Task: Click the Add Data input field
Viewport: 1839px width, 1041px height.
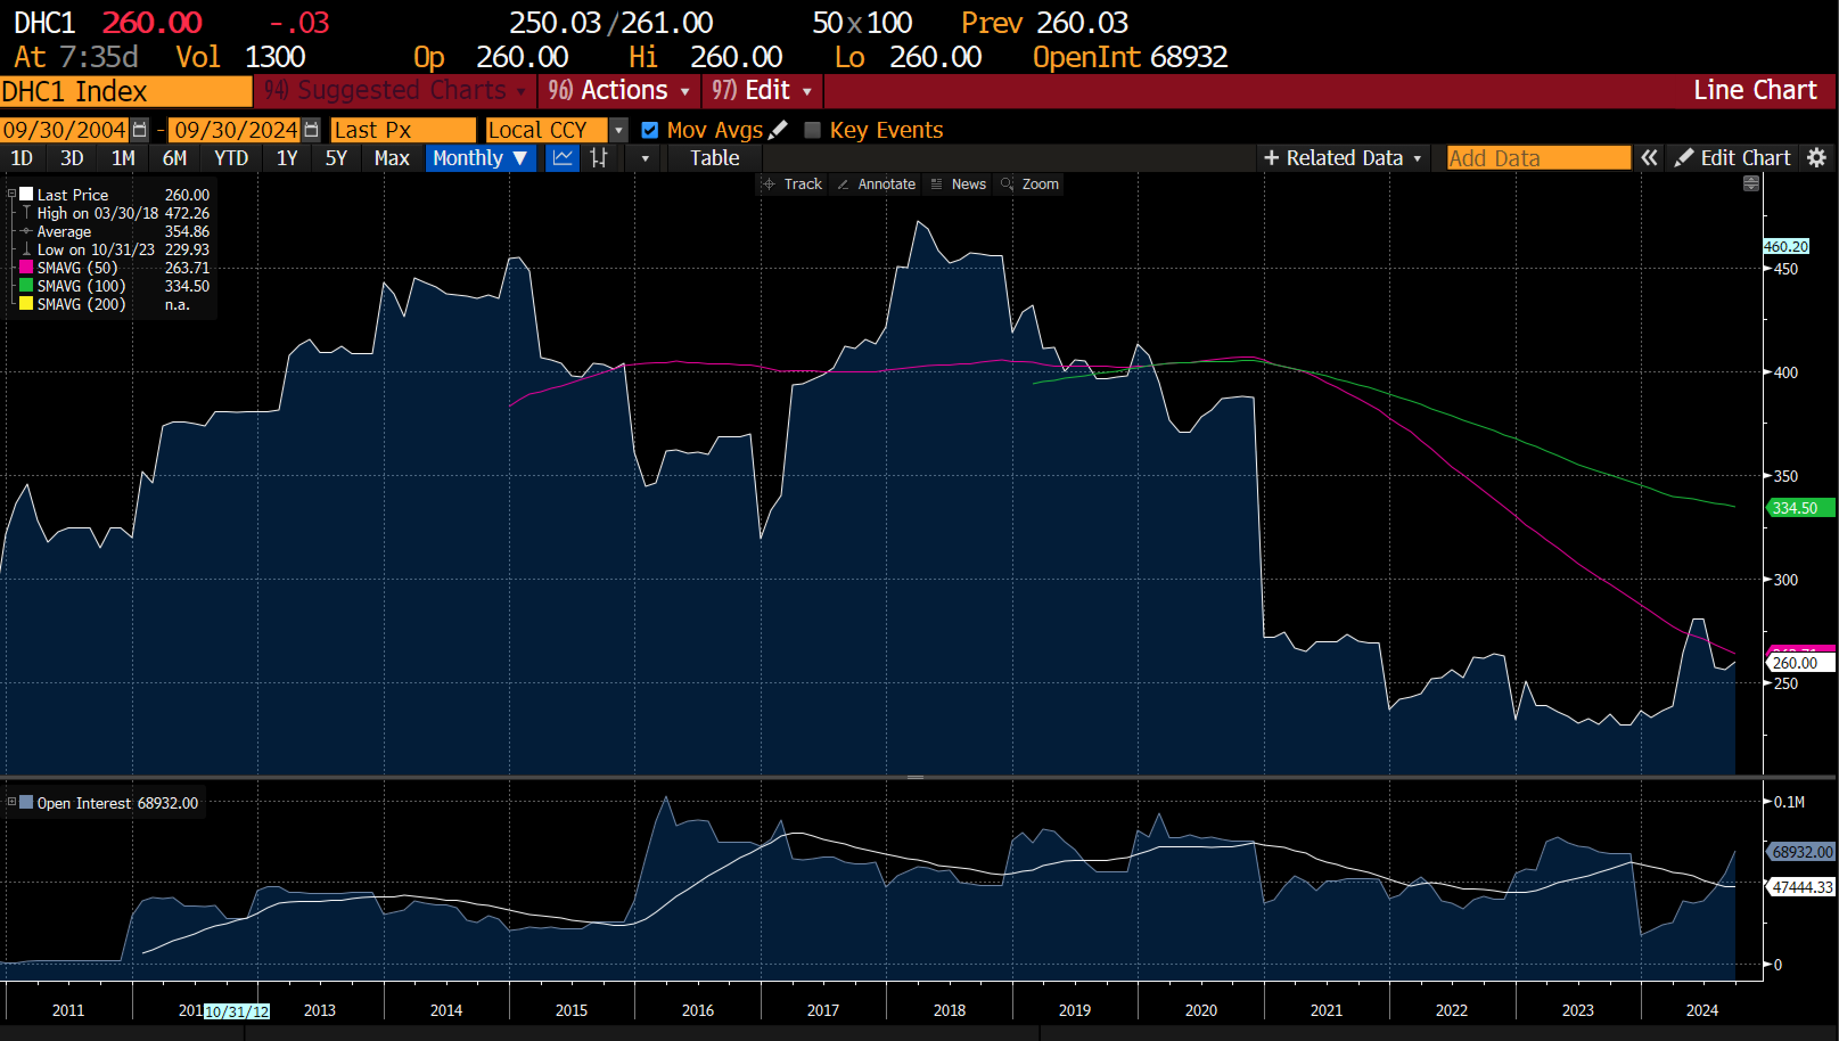Action: pos(1537,158)
